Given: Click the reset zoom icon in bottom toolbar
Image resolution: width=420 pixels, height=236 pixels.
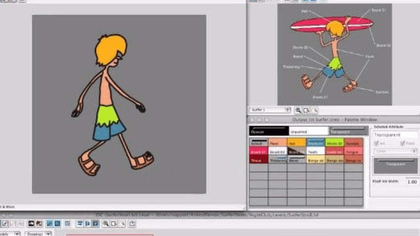Looking at the screenshot, I should pos(122,224).
